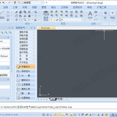Click the 系统设计 system design icon
The width and height of the screenshot is (117, 117).
point(19,71)
